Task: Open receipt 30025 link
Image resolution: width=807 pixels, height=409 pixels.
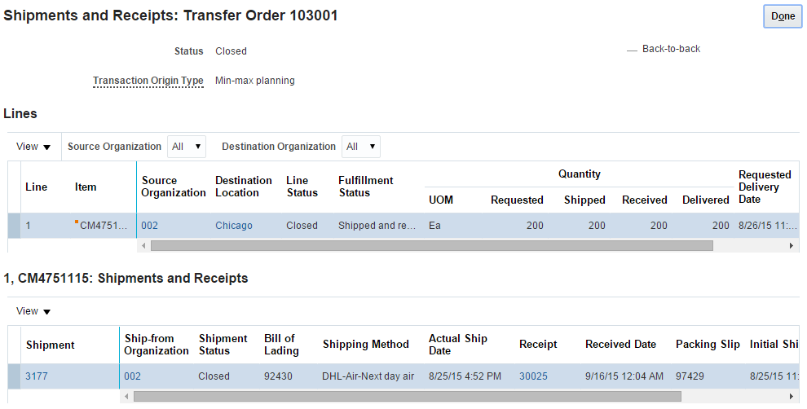Action: pyautogui.click(x=533, y=376)
